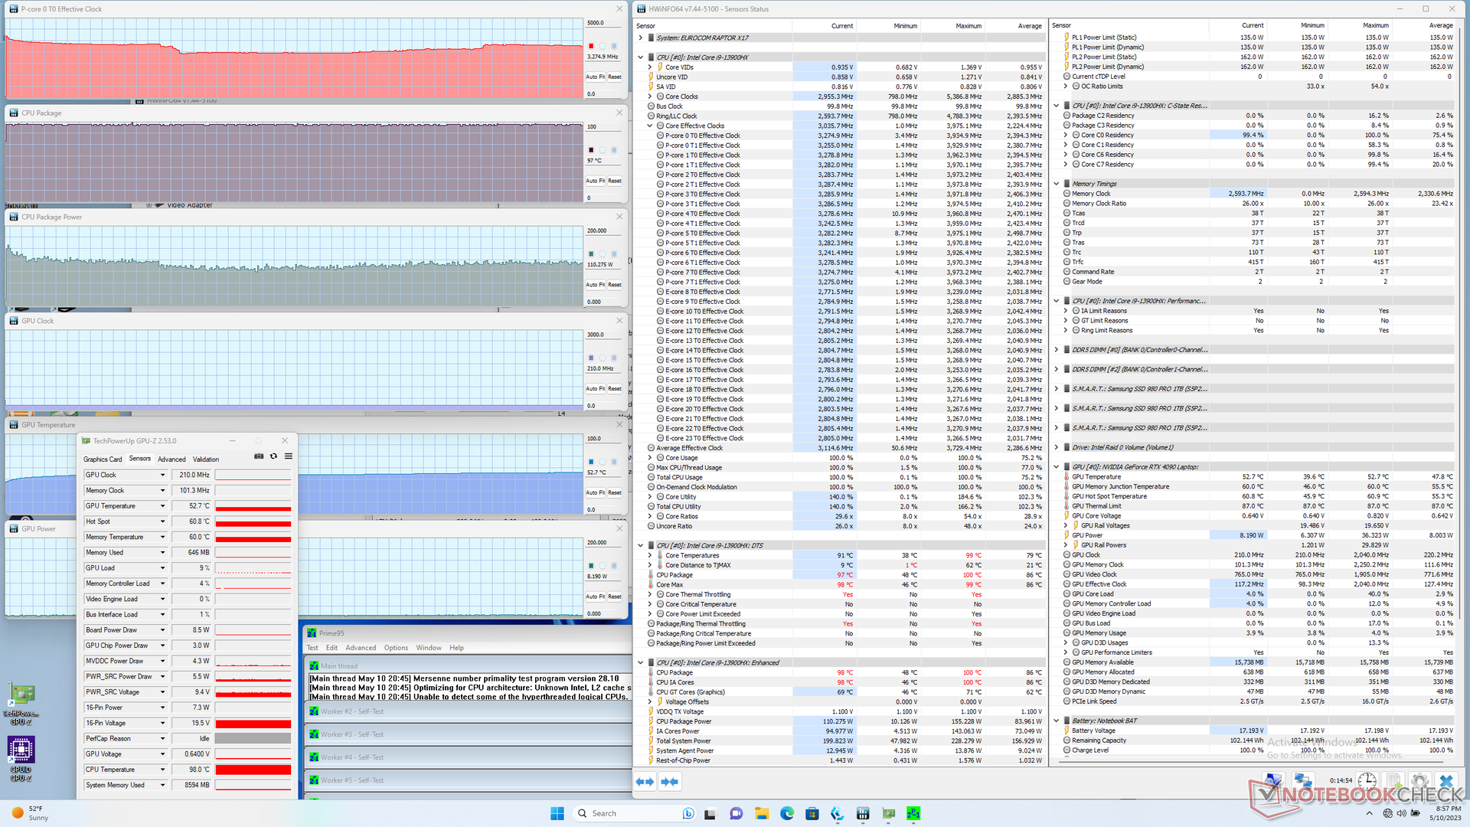Screen dimensions: 1470x827
Task: Click HWiNFO clock reset-timer icon
Action: pyautogui.click(x=1367, y=781)
